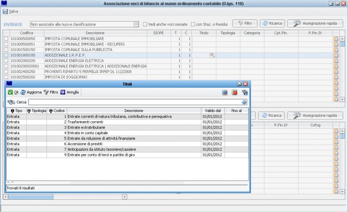Open the 'Non associate alla nuova classificazione' dropdown

pyautogui.click(x=136, y=24)
